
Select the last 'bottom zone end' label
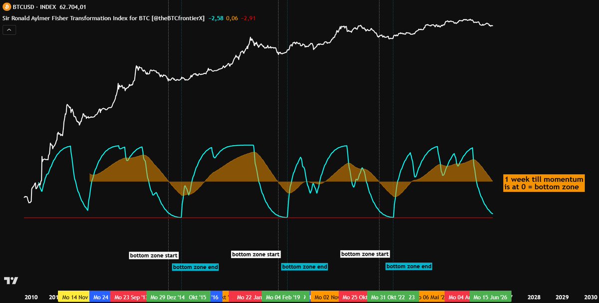click(x=409, y=267)
